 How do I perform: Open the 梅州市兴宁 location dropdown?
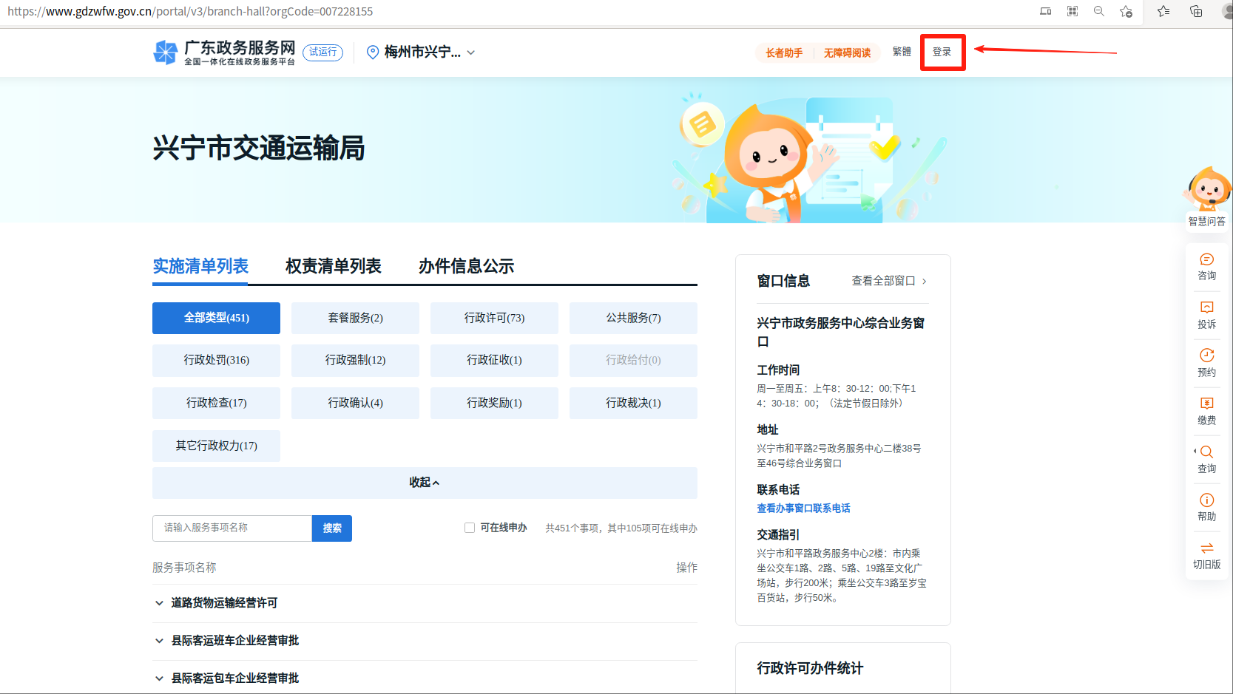(x=422, y=52)
